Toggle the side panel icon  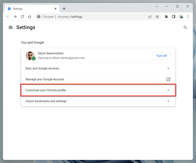174,17
